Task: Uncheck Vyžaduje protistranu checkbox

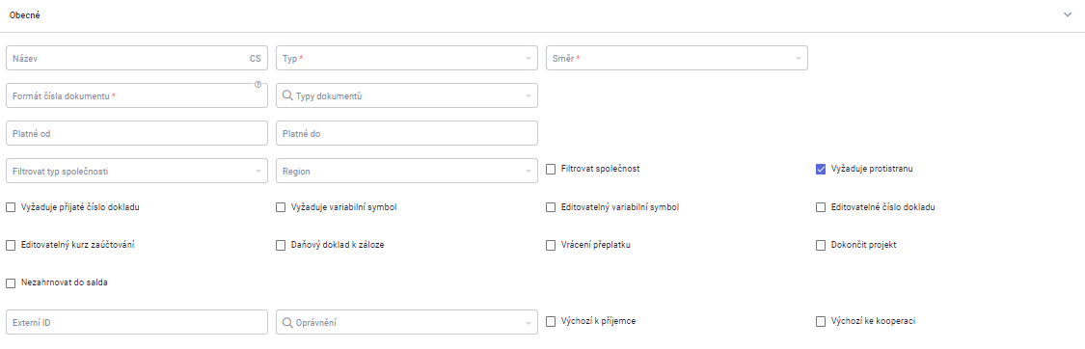Action: [x=821, y=170]
